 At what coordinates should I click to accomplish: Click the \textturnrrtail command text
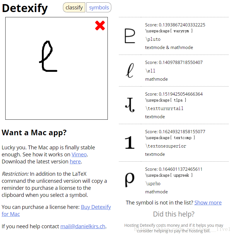(x=164, y=109)
